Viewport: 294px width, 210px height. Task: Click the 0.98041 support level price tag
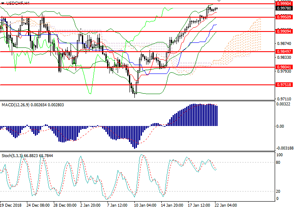283,67
